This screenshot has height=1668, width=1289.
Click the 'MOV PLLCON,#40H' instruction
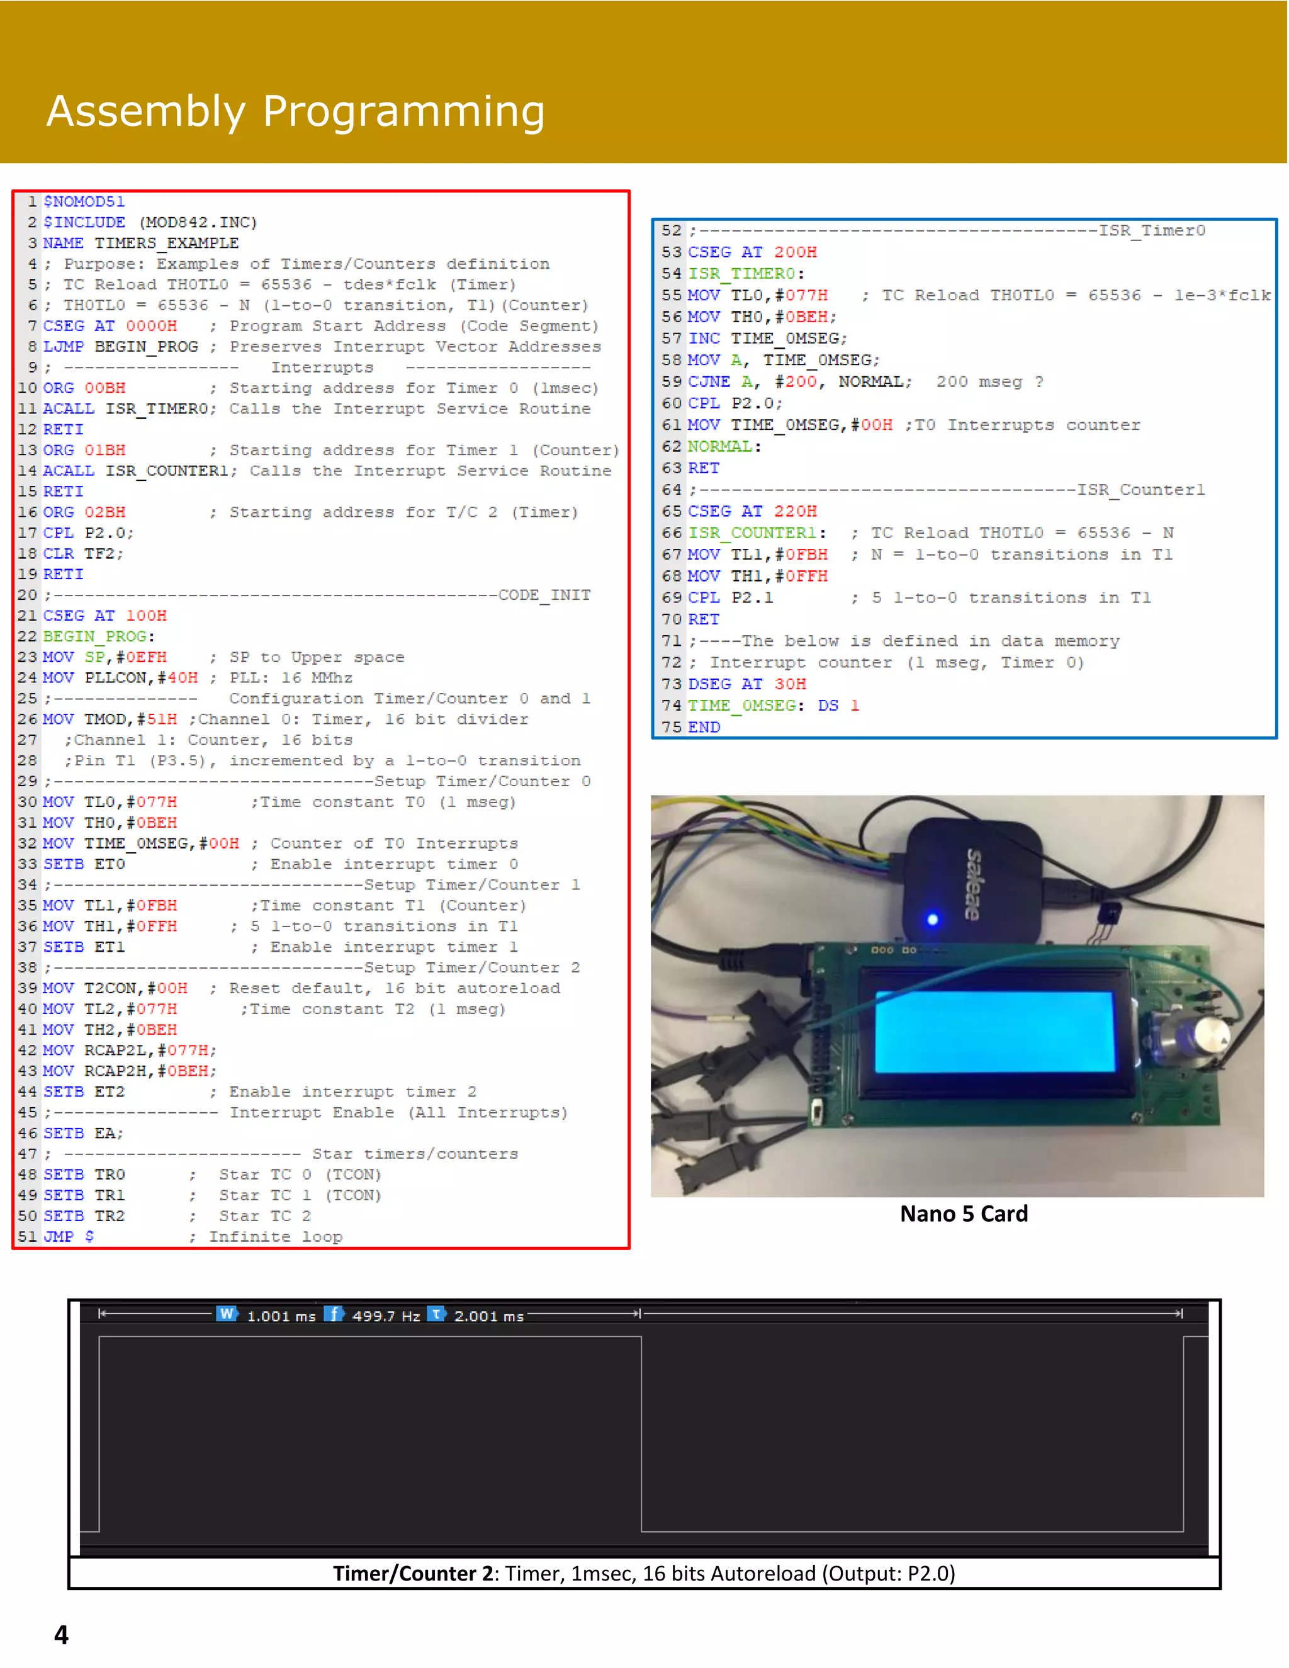120,677
